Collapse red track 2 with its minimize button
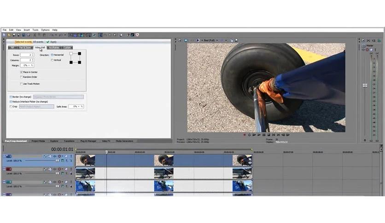The width and height of the screenshot is (385, 223). point(4,169)
